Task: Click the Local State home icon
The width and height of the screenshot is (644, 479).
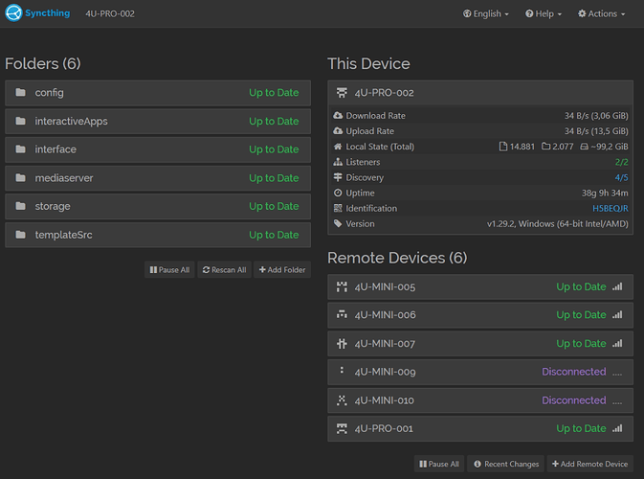Action: coord(338,147)
